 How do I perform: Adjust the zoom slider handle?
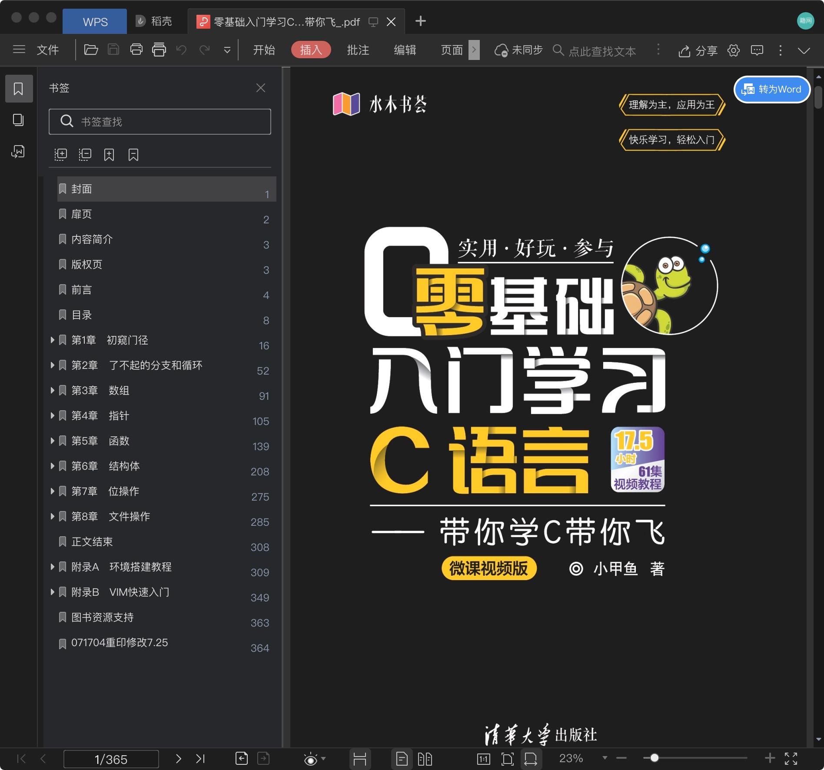[x=654, y=758]
